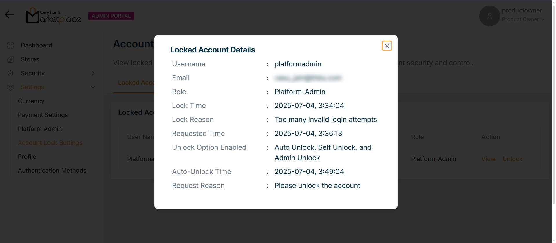
Task: Collapse the Settings menu chevron
Action: click(93, 87)
